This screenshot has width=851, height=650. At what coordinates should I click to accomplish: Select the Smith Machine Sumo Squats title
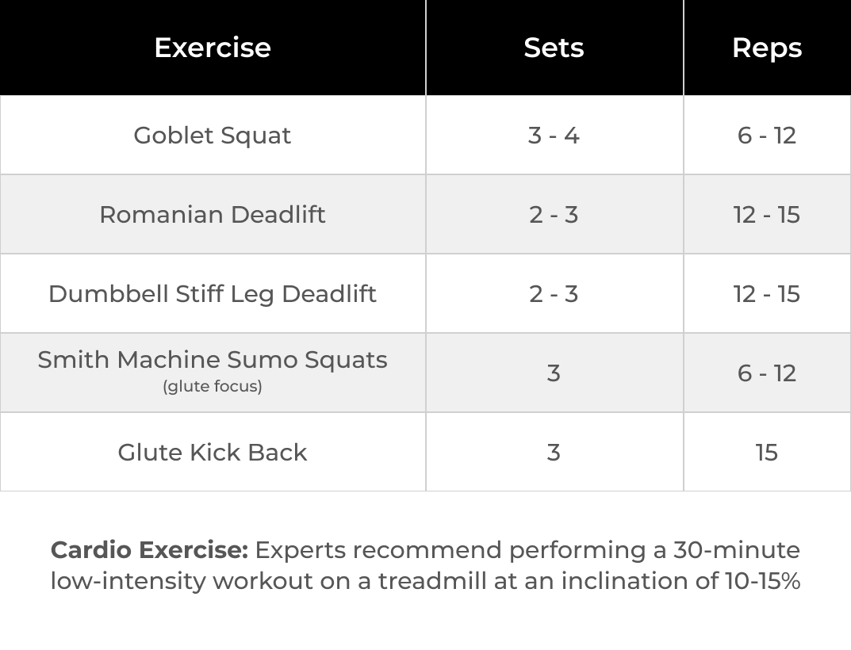click(213, 360)
